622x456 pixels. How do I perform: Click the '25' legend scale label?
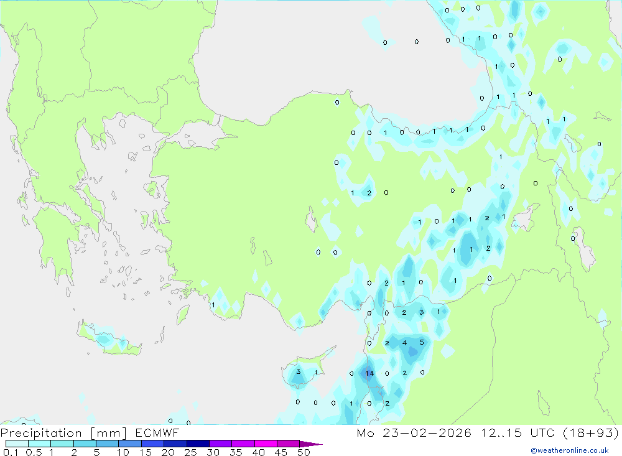(x=190, y=452)
